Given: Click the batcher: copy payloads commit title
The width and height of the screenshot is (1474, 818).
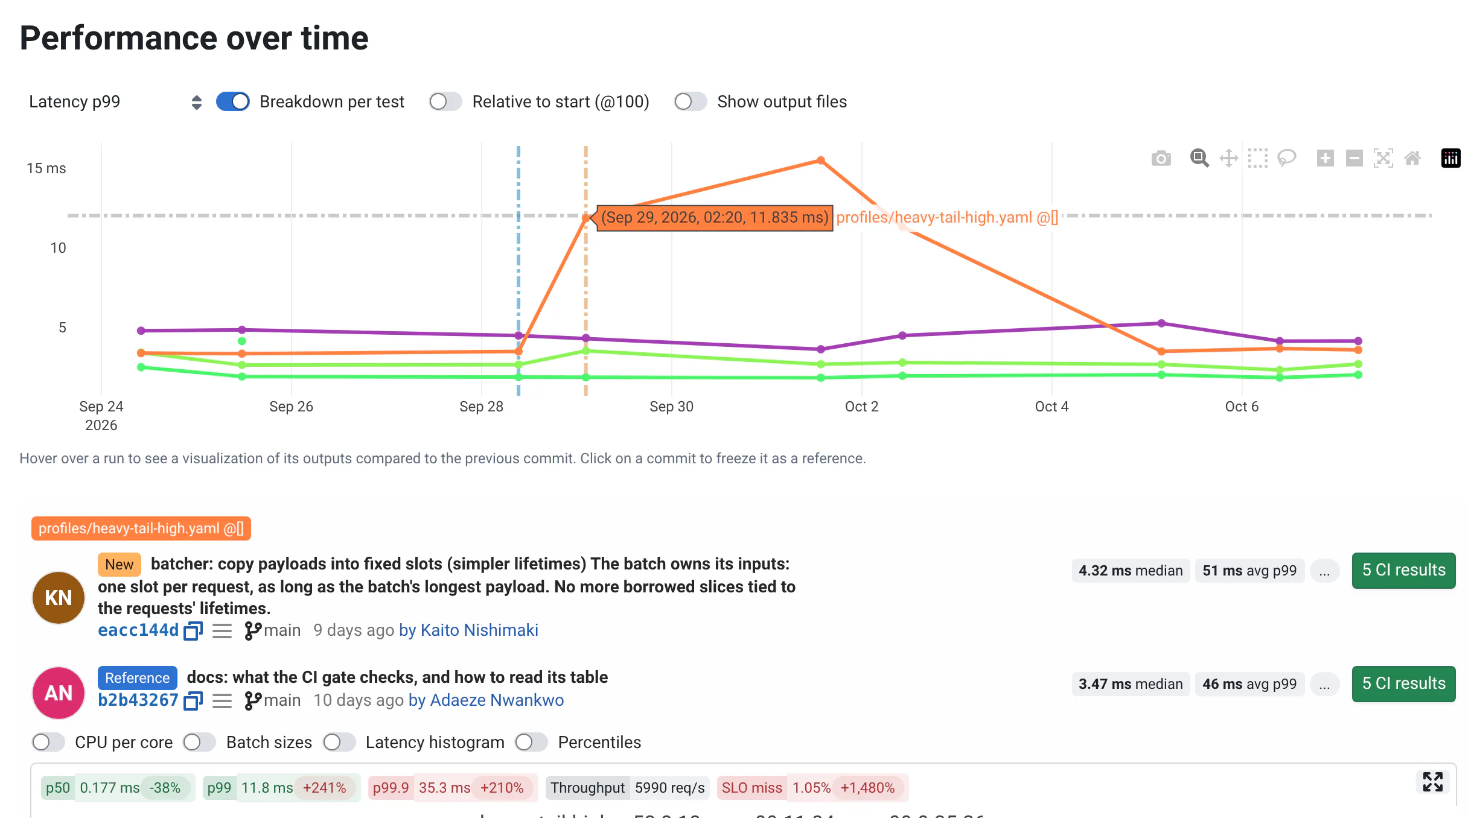Looking at the screenshot, I should (447, 586).
